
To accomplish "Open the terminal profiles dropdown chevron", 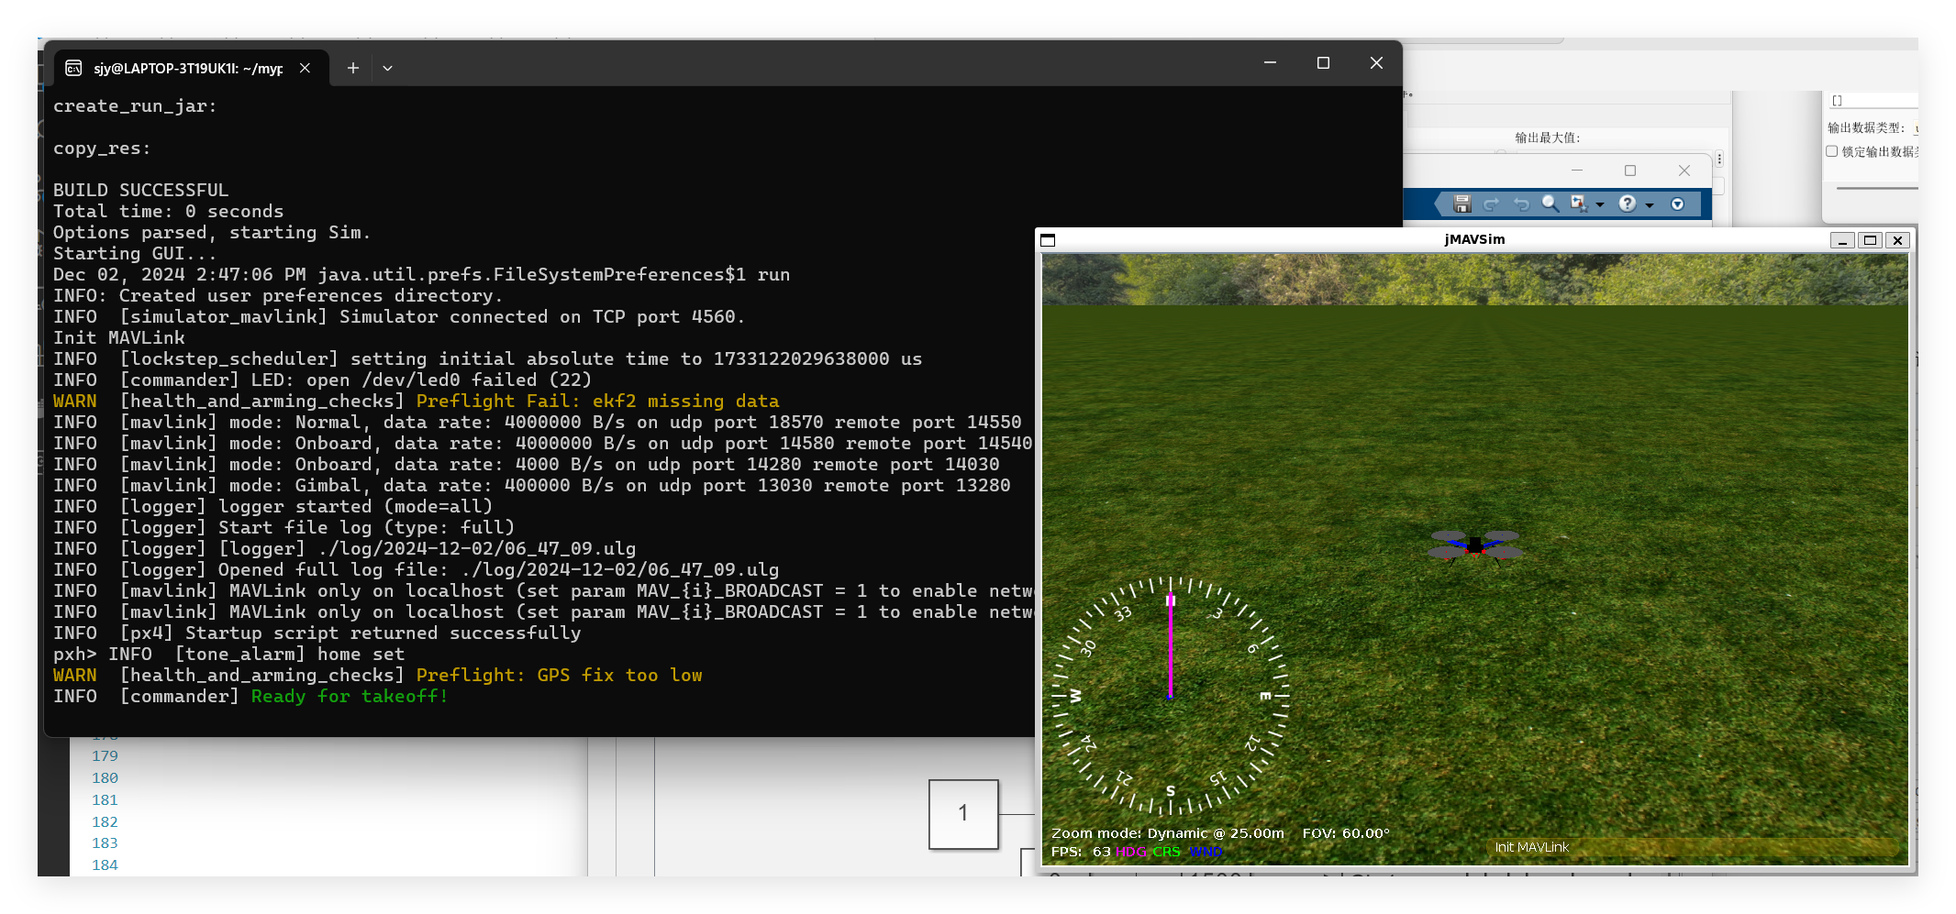I will pyautogui.click(x=387, y=68).
